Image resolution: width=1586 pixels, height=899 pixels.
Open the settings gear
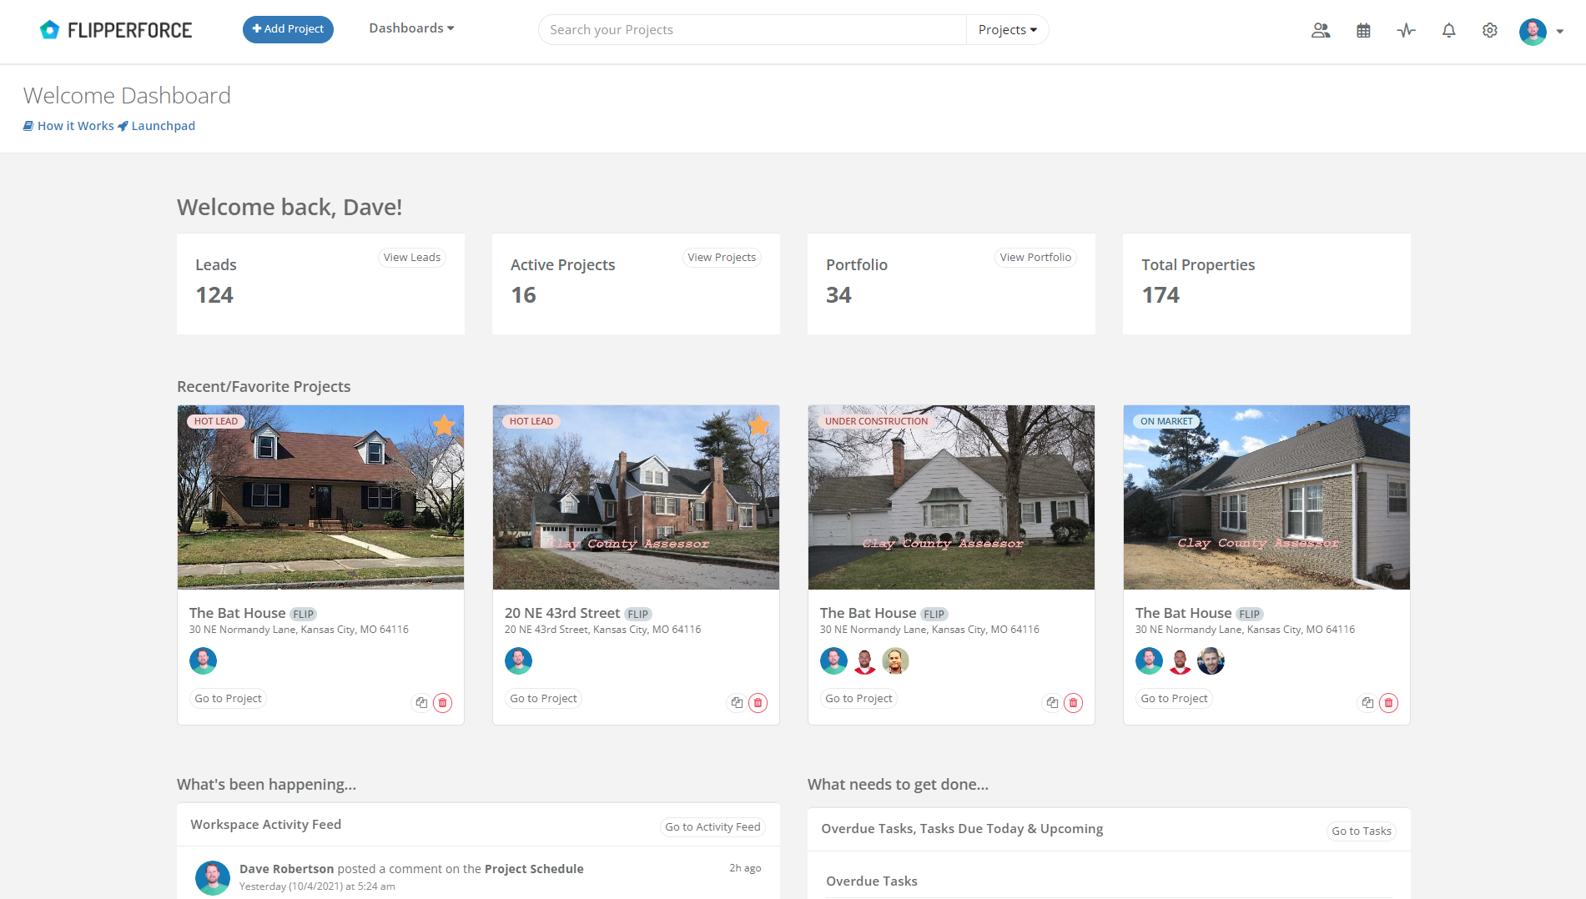1490,29
